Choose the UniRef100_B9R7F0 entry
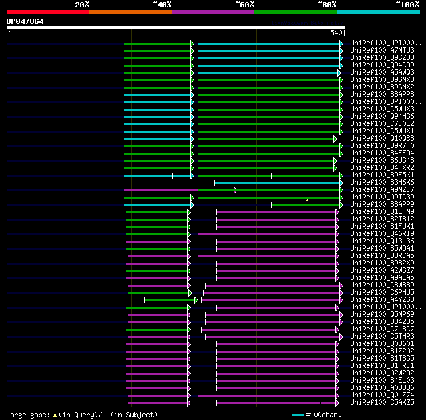Screen dimensions: 426x420 pos(382,146)
